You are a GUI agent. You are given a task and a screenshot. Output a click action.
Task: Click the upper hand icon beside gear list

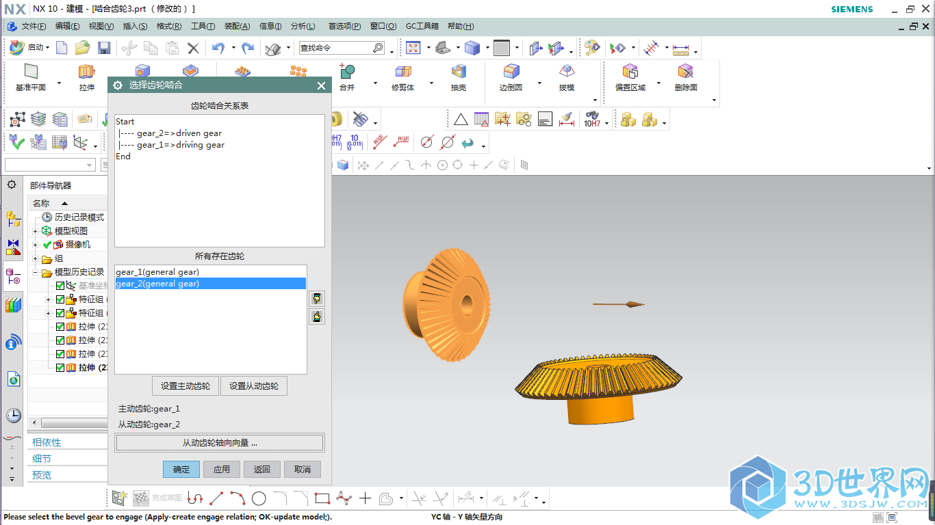(316, 299)
